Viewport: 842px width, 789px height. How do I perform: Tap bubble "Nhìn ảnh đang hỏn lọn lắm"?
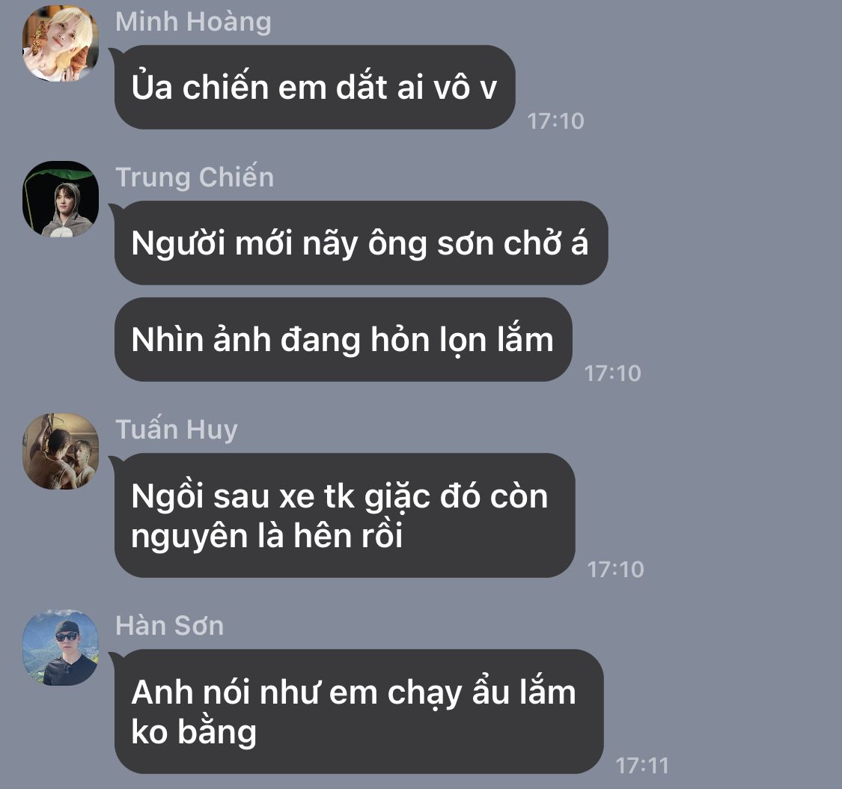coord(343,339)
